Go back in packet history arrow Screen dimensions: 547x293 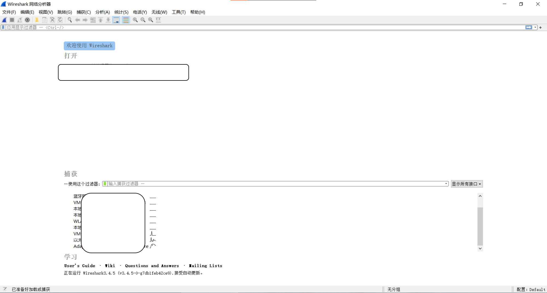(x=78, y=20)
